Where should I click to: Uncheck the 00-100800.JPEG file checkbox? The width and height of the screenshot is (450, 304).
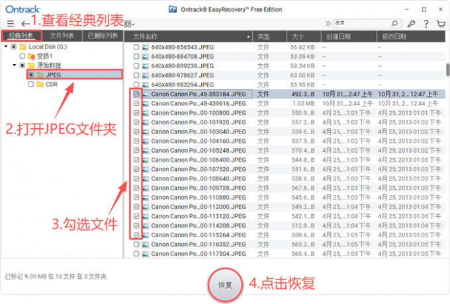pos(136,113)
